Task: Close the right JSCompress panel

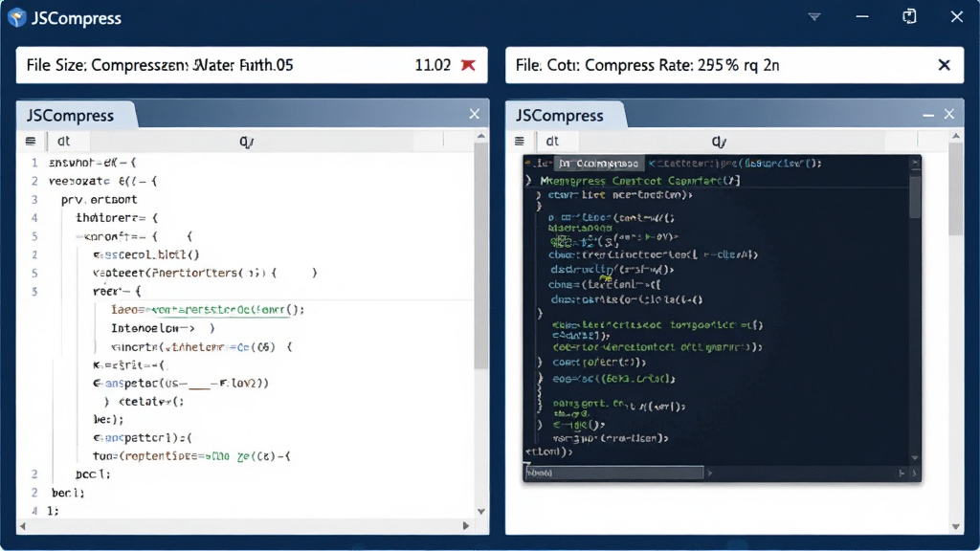Action: (x=949, y=114)
